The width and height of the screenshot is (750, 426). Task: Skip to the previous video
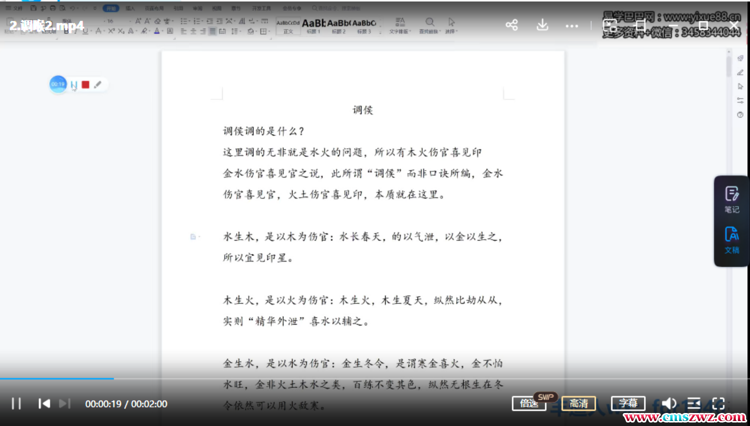[x=44, y=403]
